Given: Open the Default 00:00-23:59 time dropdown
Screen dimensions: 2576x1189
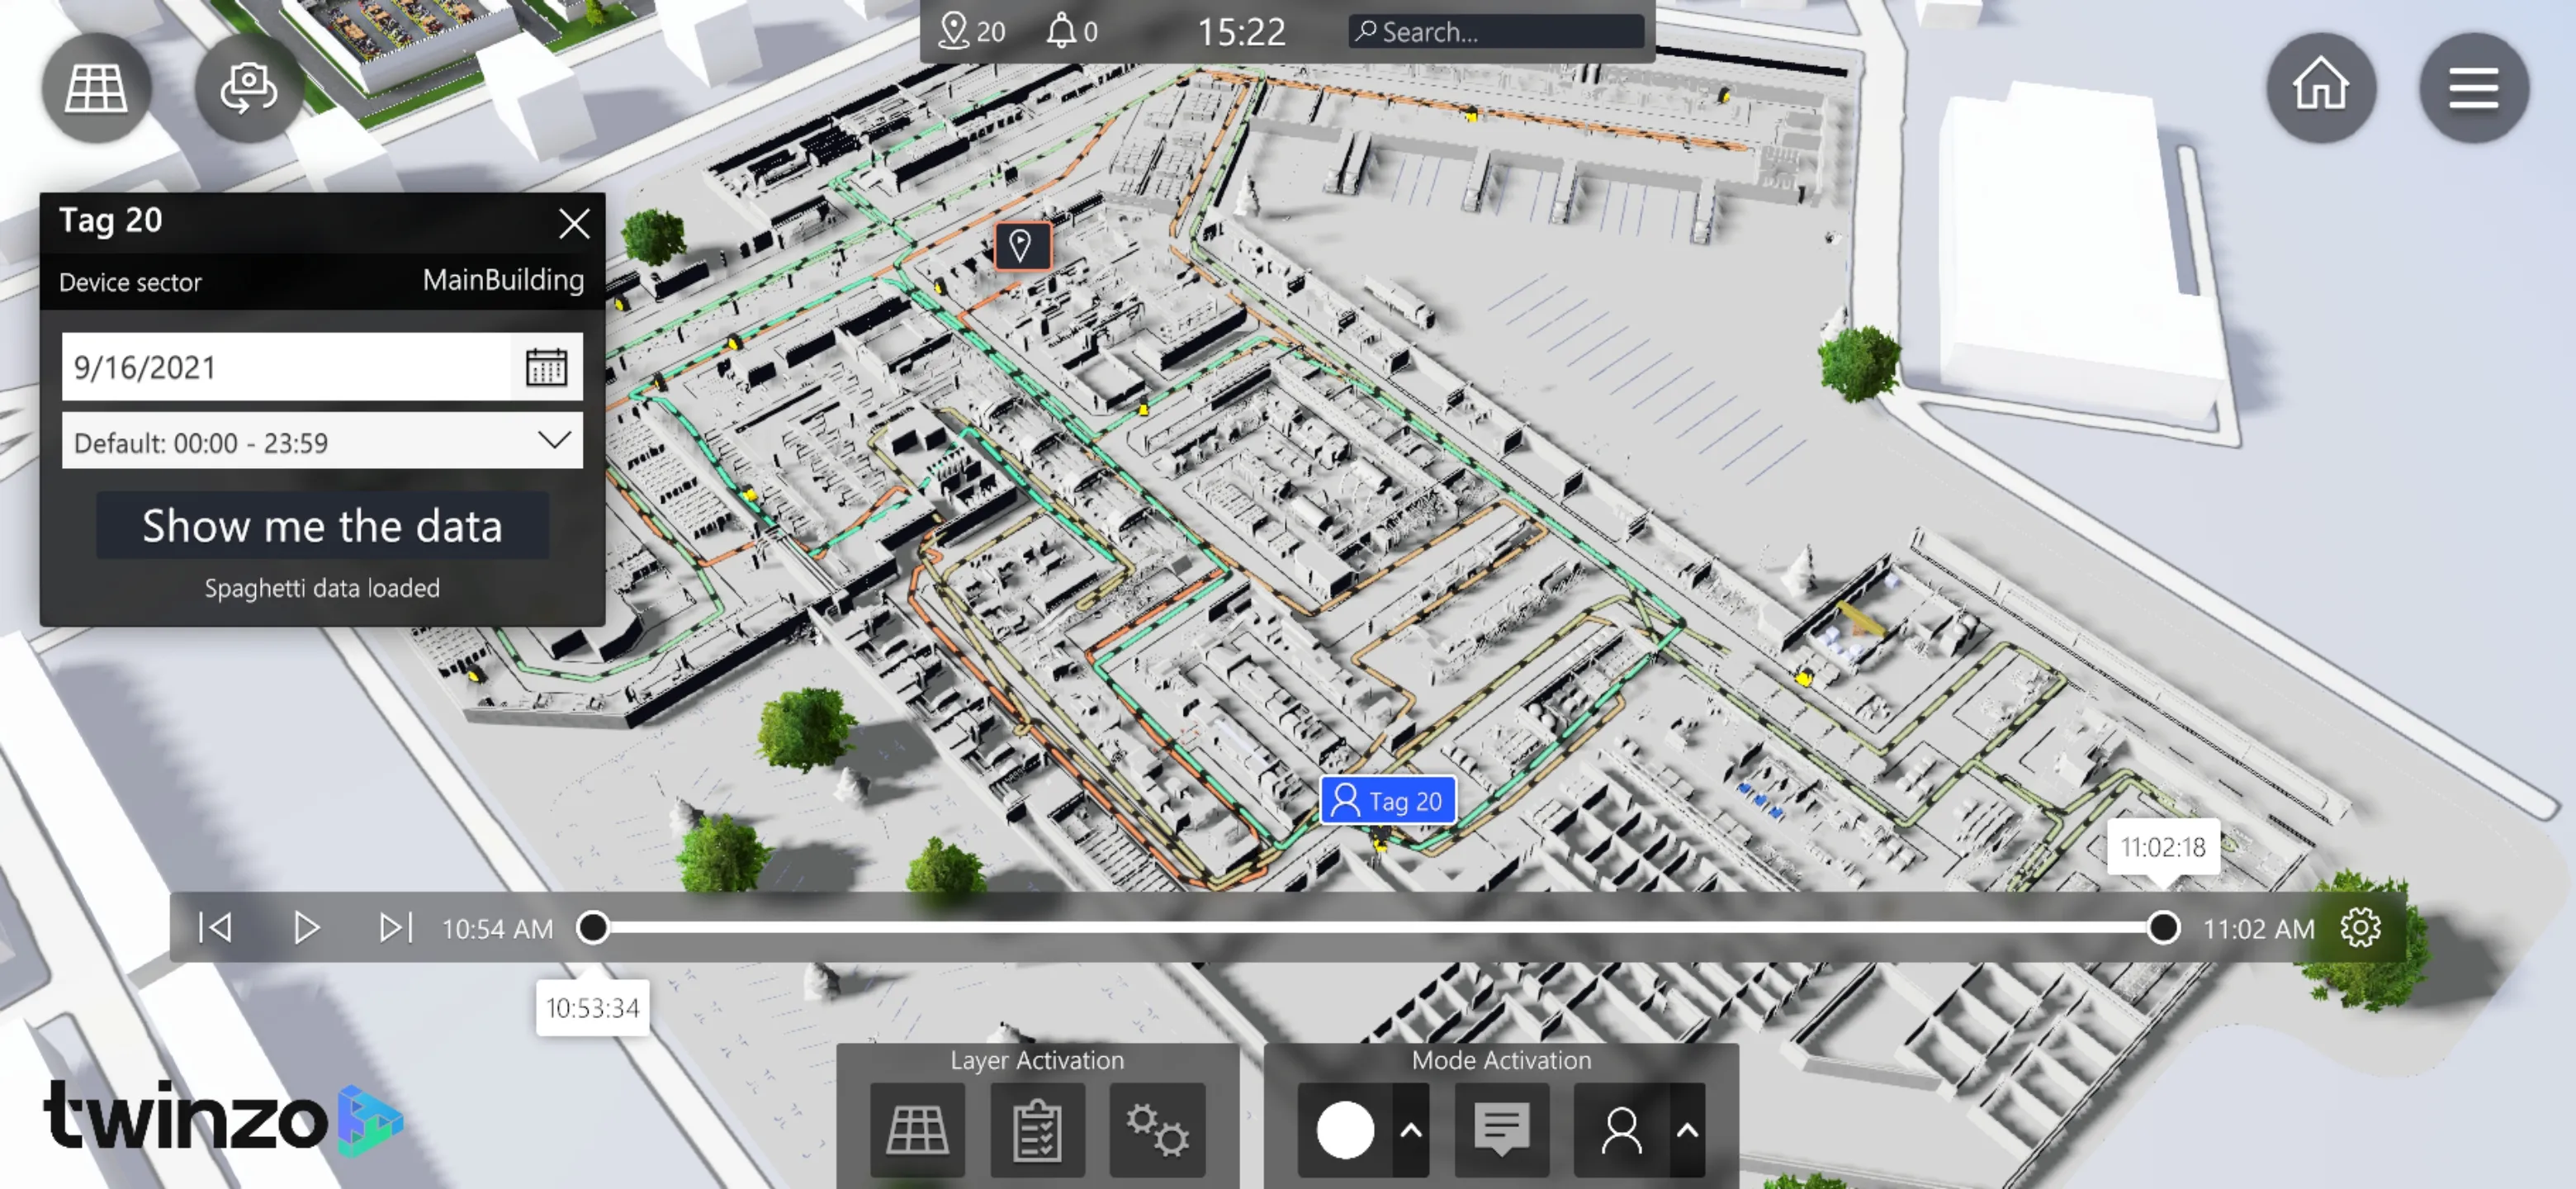Looking at the screenshot, I should 322,442.
